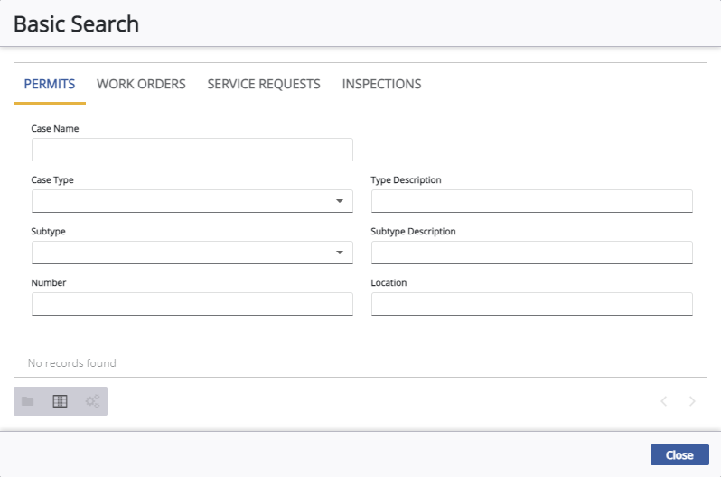721x477 pixels.
Task: Select the Permits tab
Action: pyautogui.click(x=50, y=84)
